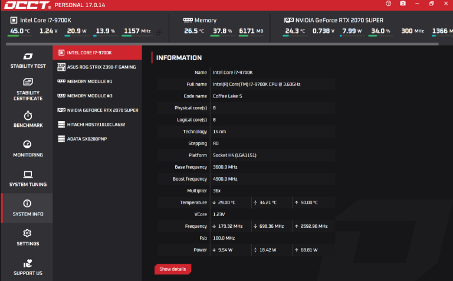Click CPU power 20.9 W reading
Image resolution: width=453 pixels, height=281 pixels.
pos(77,31)
